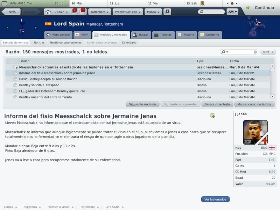The width and height of the screenshot is (280, 210).
Task: Go to previous week with calendar left arrow
Action: 227,3
